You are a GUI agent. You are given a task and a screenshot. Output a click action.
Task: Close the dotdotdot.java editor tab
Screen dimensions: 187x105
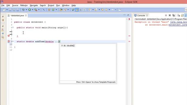click(26, 15)
